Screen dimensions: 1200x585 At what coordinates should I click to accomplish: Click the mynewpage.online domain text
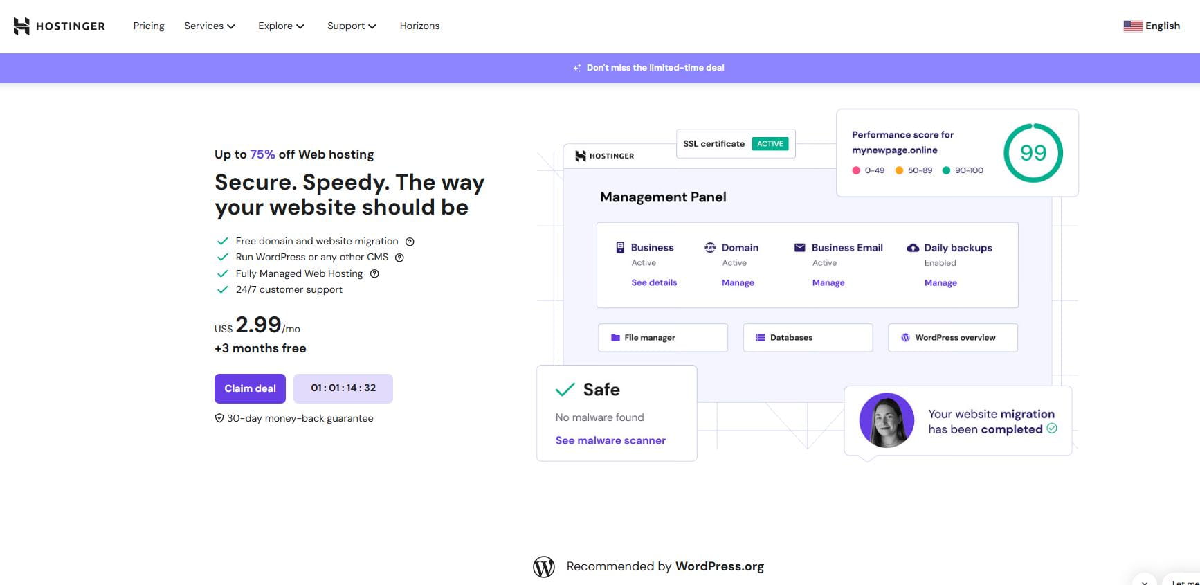click(x=895, y=150)
